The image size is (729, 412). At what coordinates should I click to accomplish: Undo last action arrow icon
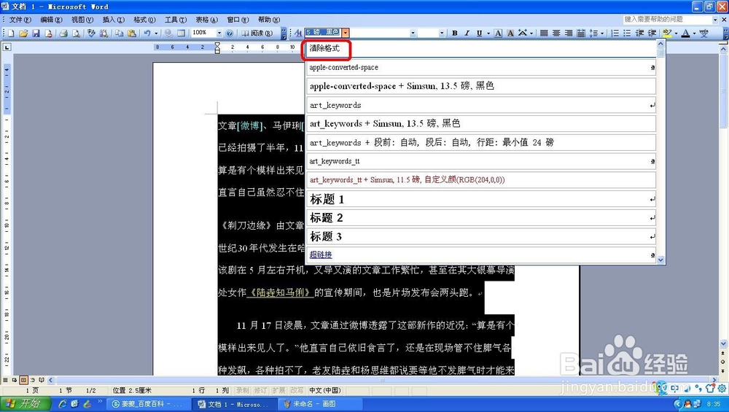147,34
